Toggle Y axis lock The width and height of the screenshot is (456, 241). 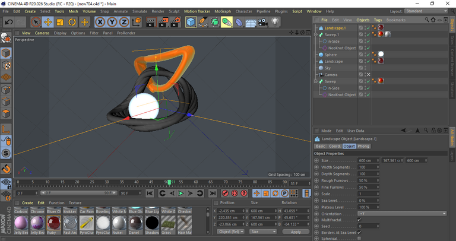point(112,22)
